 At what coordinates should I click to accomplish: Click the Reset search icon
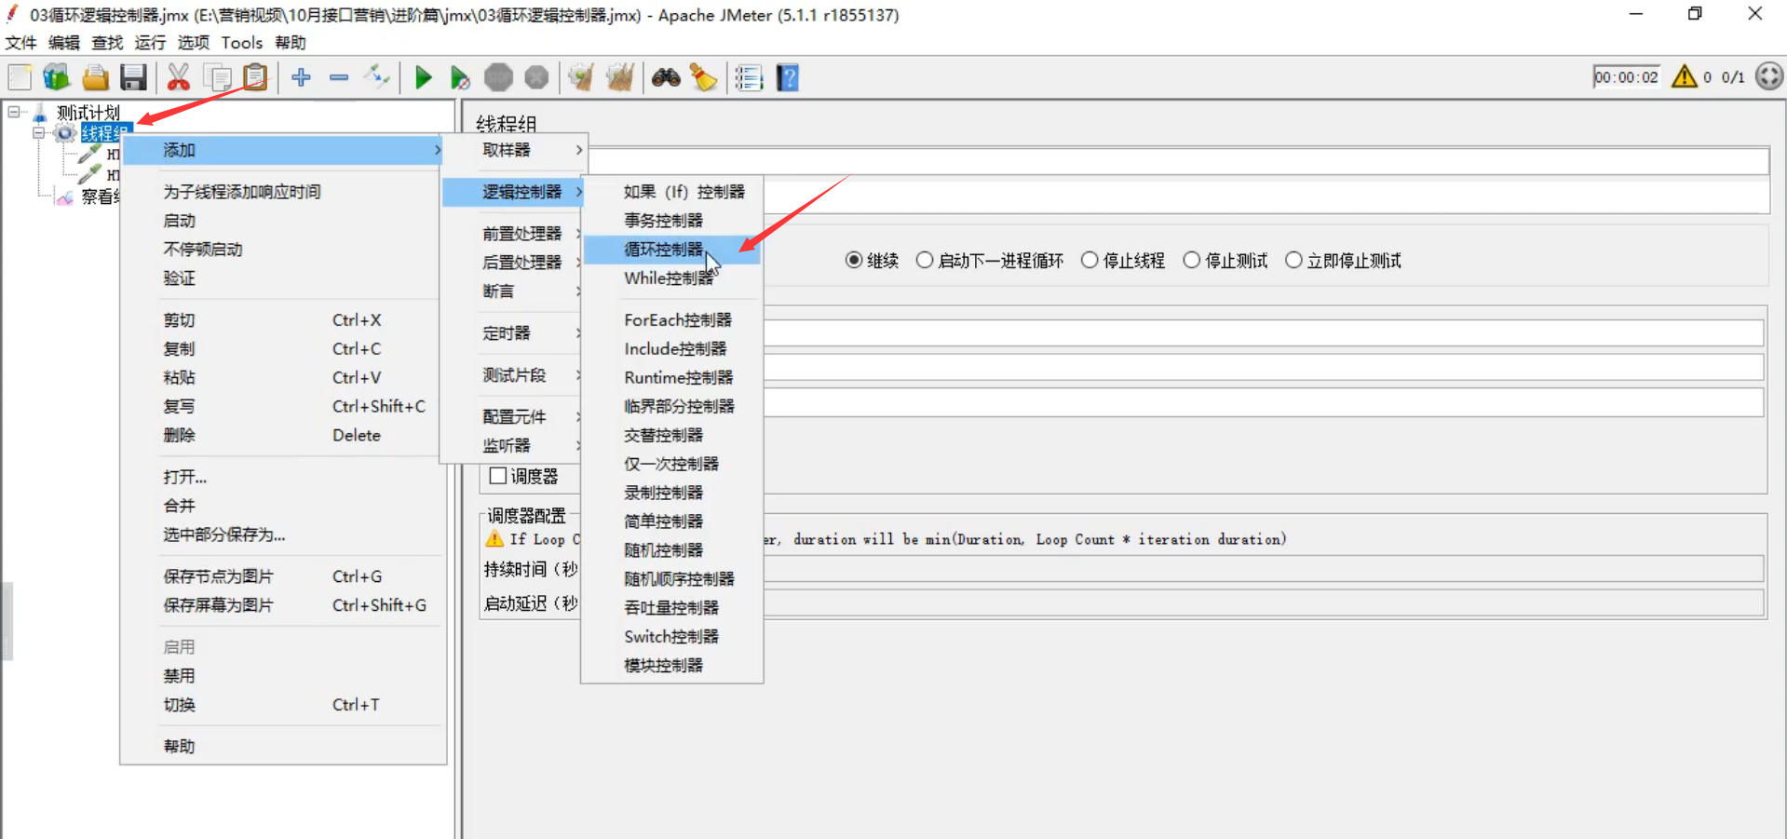pyautogui.click(x=703, y=77)
